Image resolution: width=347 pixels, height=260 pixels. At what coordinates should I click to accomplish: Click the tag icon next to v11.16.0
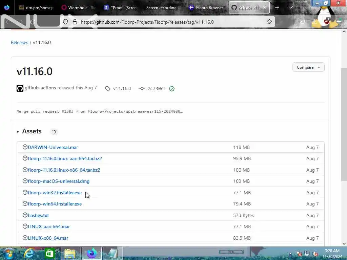108,89
